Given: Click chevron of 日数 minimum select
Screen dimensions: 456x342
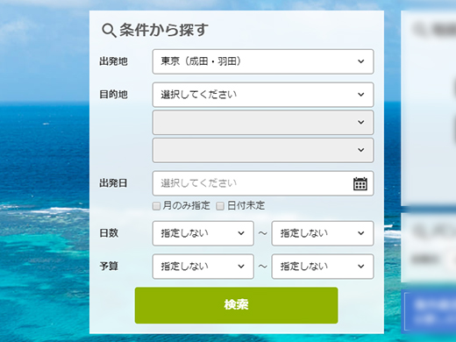Looking at the screenshot, I should coord(241,233).
